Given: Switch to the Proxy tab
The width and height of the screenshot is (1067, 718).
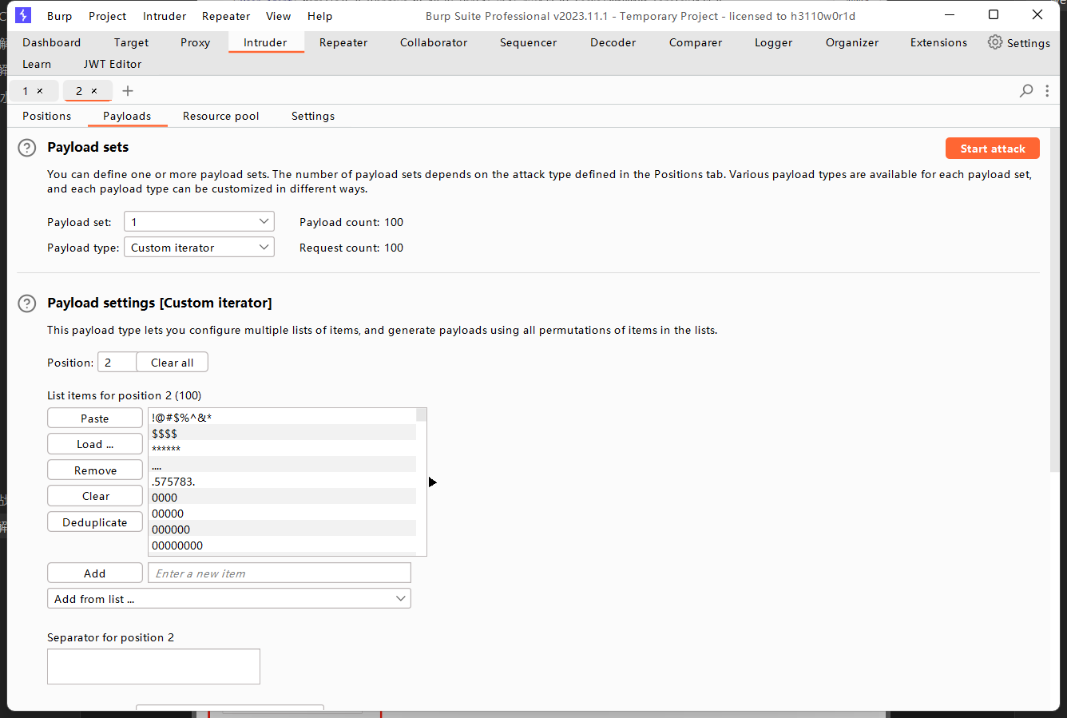Looking at the screenshot, I should [196, 42].
